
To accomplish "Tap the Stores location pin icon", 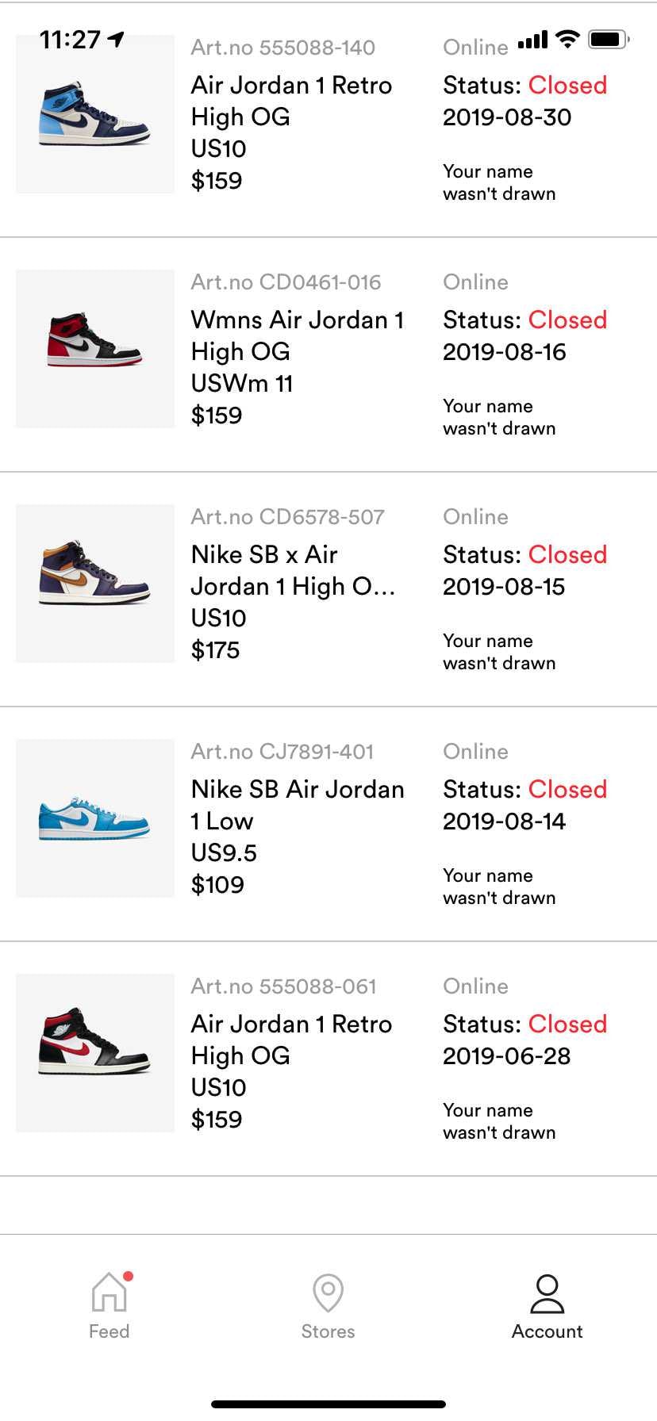I will pos(328,1293).
